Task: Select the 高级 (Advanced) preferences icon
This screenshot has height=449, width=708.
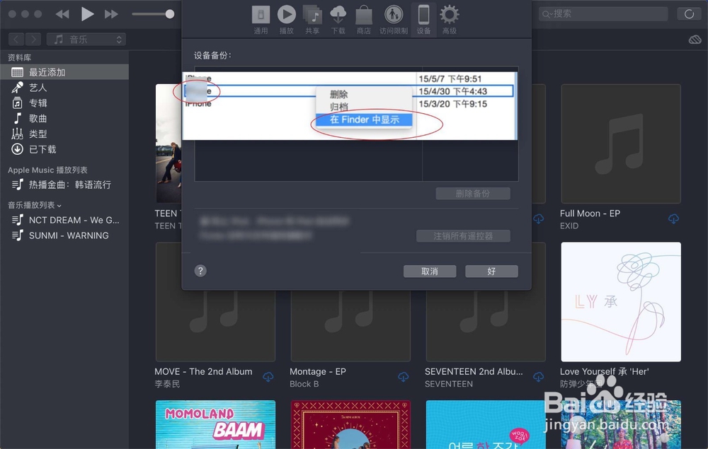Action: pyautogui.click(x=449, y=16)
